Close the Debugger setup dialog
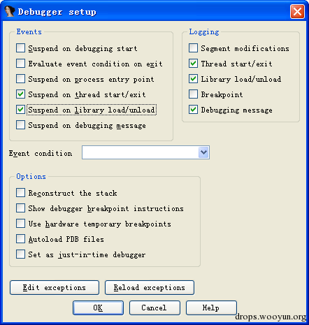This screenshot has width=309, height=325. 297,11
